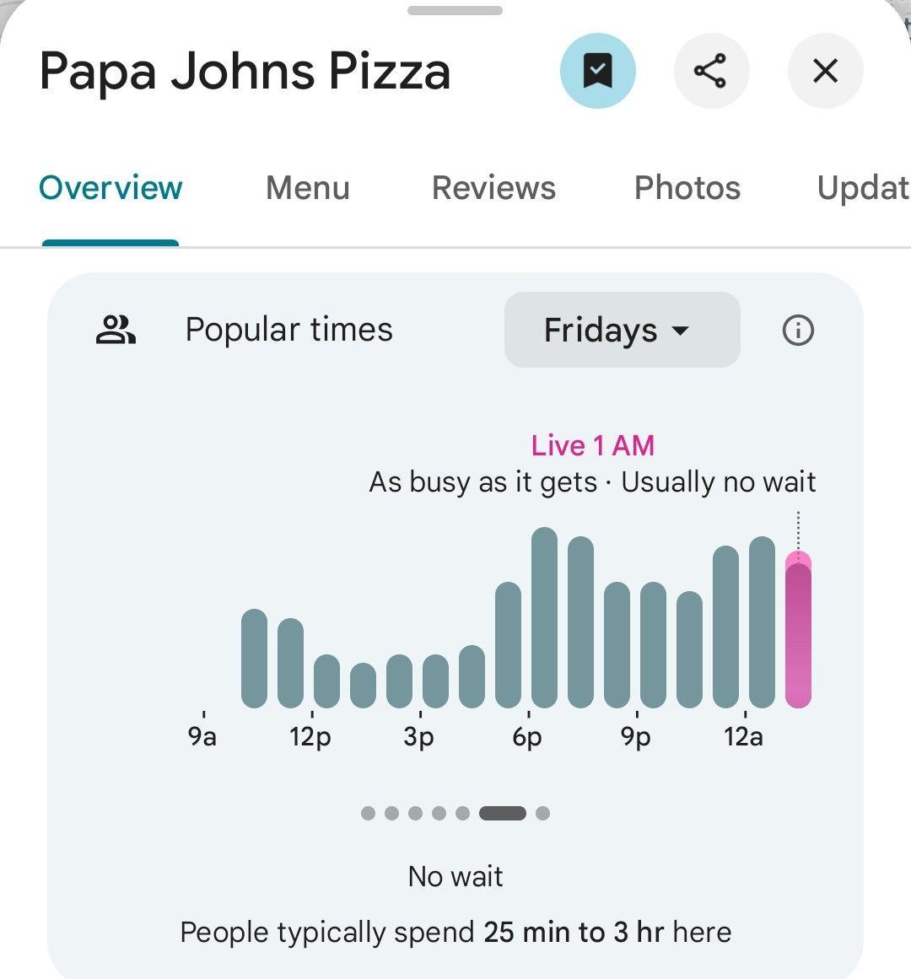
Task: Tap the Papa Johns Pizza title
Action: point(245,71)
